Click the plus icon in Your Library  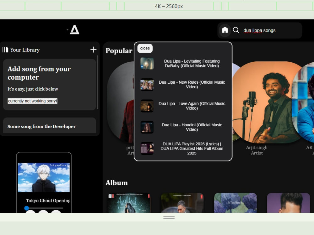[x=93, y=50]
